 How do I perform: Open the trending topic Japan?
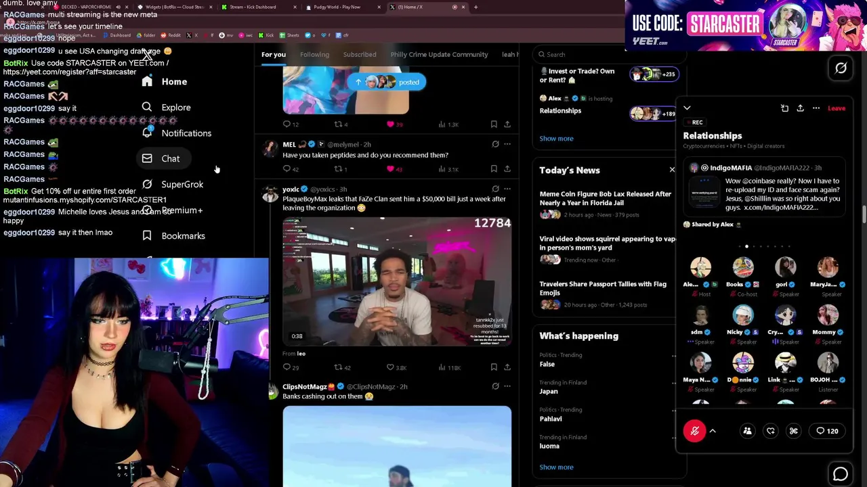coord(549,391)
